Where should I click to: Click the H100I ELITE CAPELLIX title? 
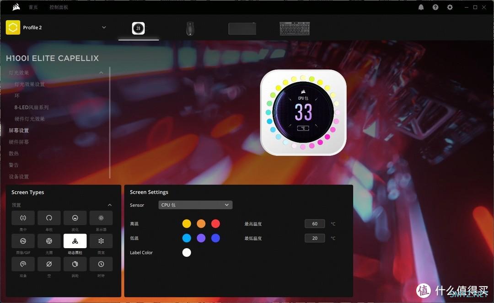coord(52,58)
